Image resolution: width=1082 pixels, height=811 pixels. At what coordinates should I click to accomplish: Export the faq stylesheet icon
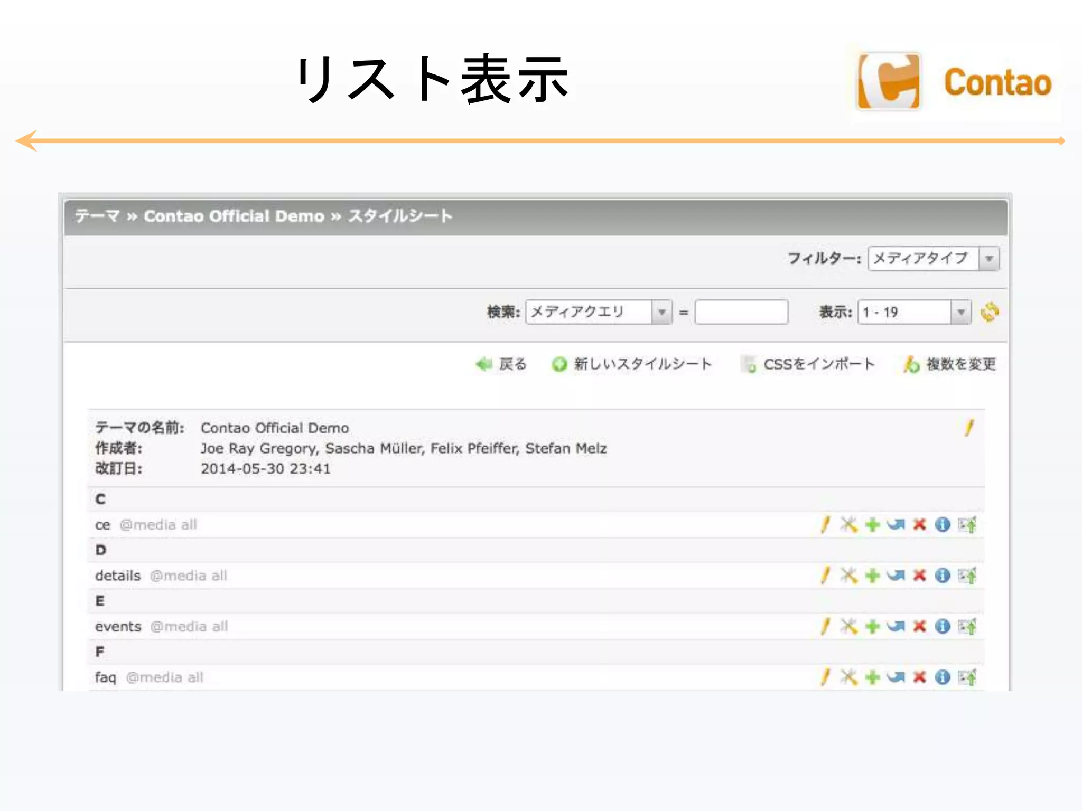tap(967, 677)
